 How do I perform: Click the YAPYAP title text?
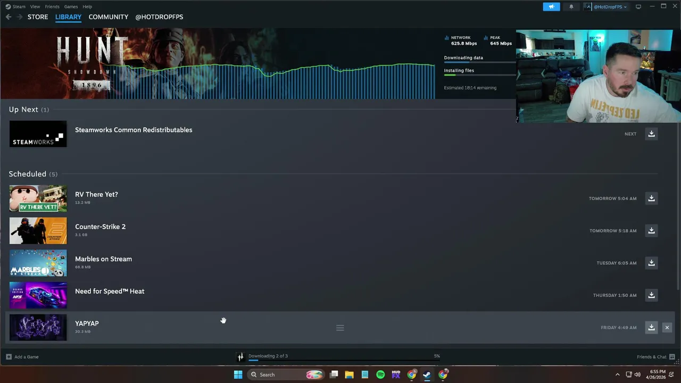click(x=87, y=323)
